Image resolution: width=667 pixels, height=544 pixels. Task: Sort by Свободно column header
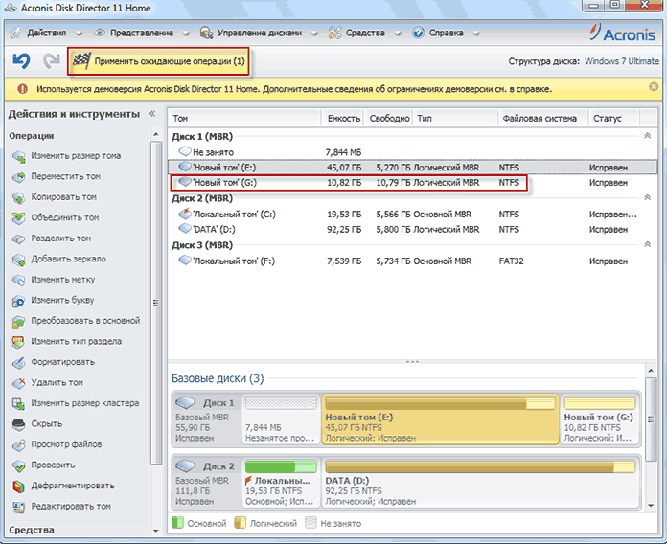click(389, 118)
